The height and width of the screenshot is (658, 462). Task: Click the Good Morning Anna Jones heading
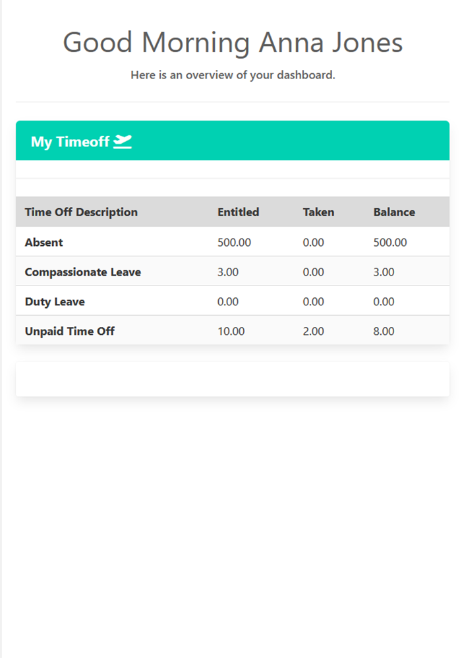point(233,43)
